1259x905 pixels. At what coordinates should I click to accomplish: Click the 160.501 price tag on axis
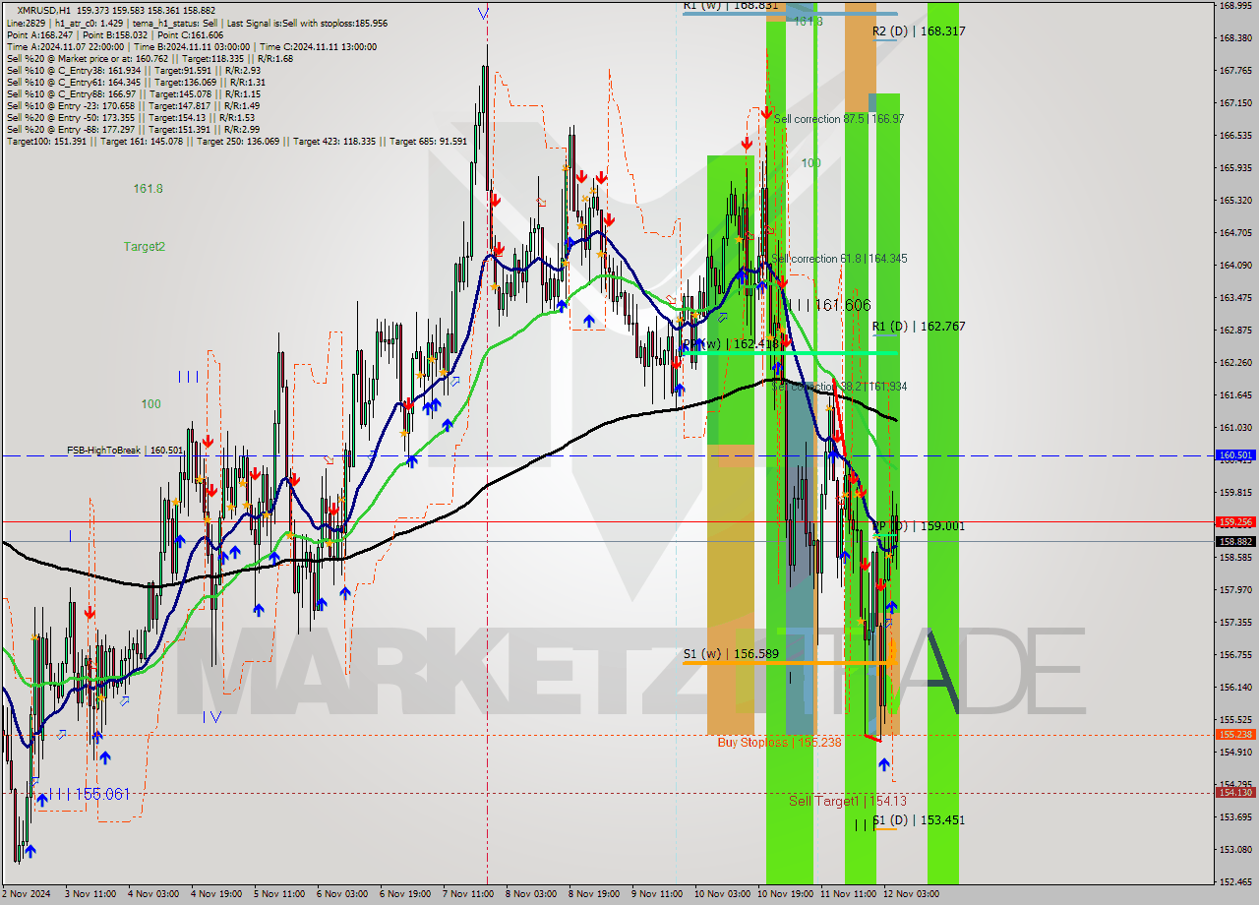1235,455
